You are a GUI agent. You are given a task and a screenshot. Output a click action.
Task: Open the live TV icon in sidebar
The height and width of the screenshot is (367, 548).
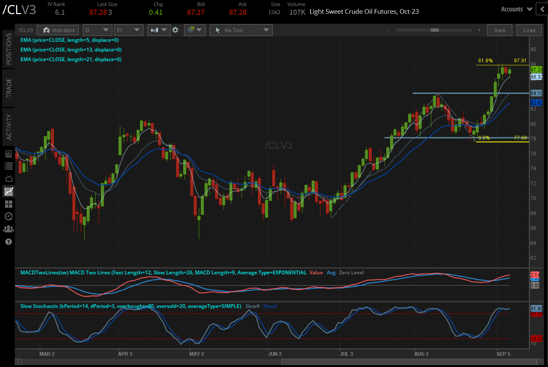pos(8,178)
